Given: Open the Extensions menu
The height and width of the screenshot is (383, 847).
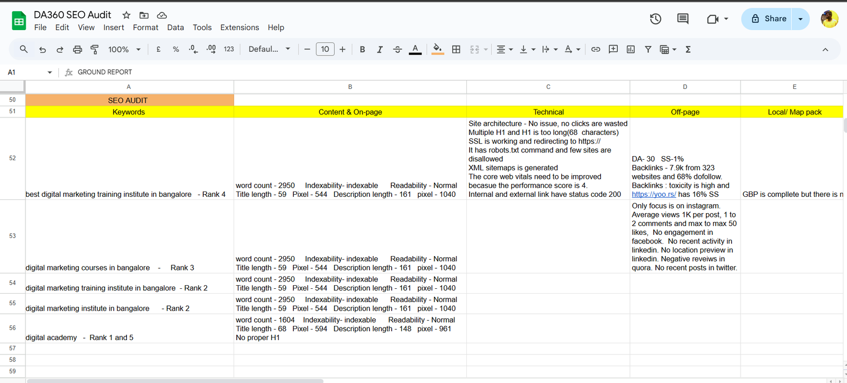Looking at the screenshot, I should coord(239,28).
